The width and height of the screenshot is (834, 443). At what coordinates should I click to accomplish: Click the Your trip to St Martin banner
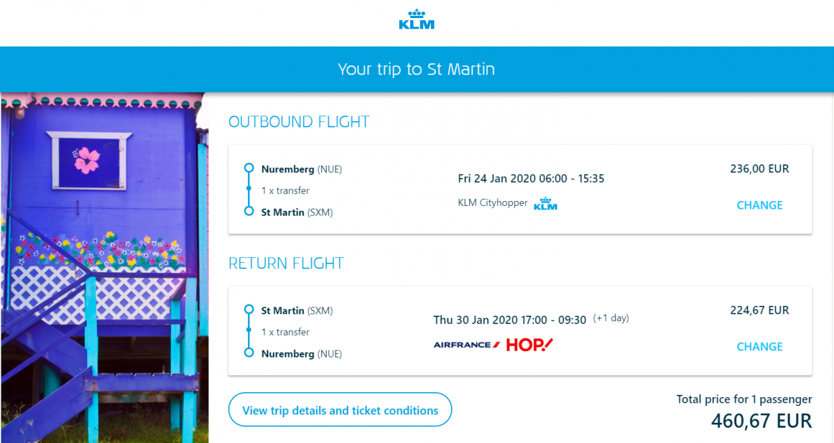(x=416, y=70)
